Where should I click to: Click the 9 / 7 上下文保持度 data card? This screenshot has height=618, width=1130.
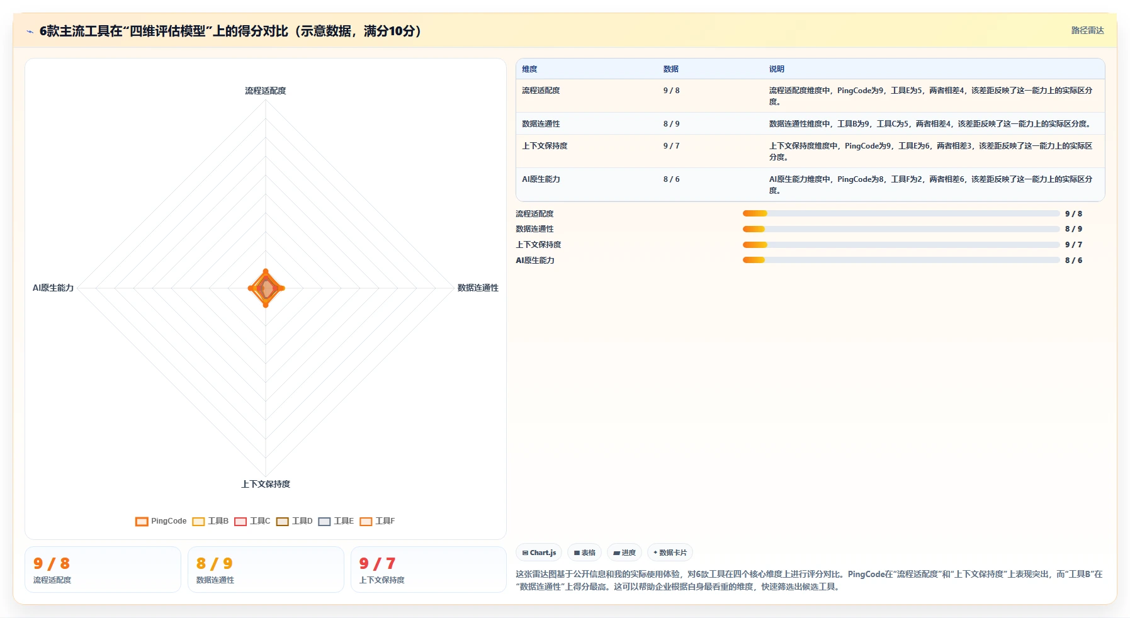tap(429, 570)
